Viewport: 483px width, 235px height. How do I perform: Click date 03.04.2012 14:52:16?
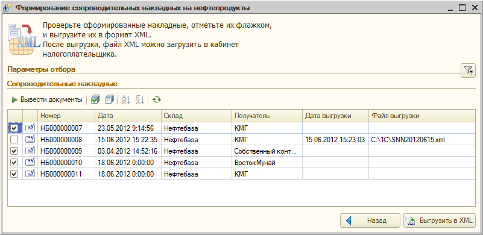click(x=128, y=151)
